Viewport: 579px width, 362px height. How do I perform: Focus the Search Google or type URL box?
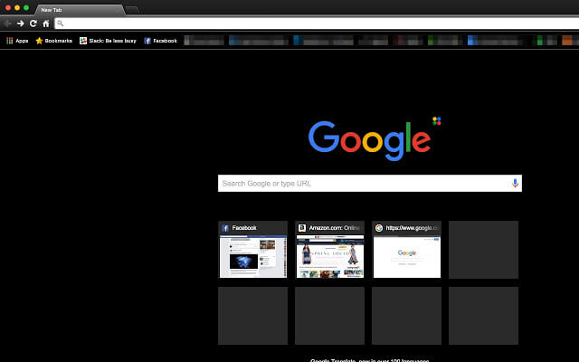click(x=370, y=183)
